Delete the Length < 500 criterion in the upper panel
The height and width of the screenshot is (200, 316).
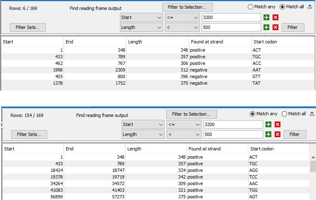(x=276, y=27)
